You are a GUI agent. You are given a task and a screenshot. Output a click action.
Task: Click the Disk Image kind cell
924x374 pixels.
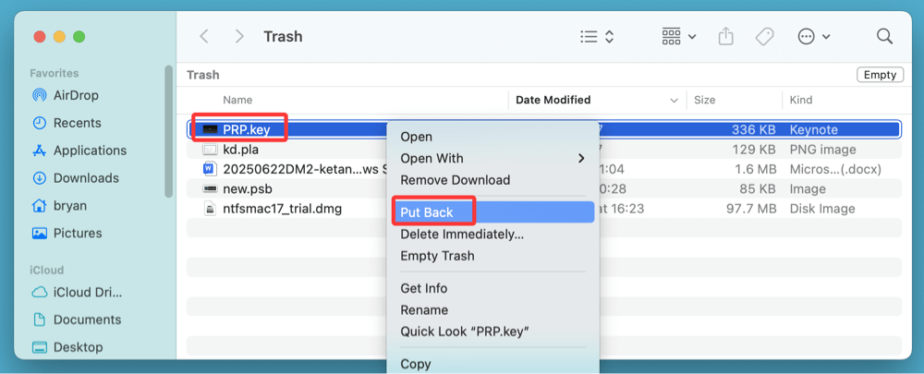822,209
